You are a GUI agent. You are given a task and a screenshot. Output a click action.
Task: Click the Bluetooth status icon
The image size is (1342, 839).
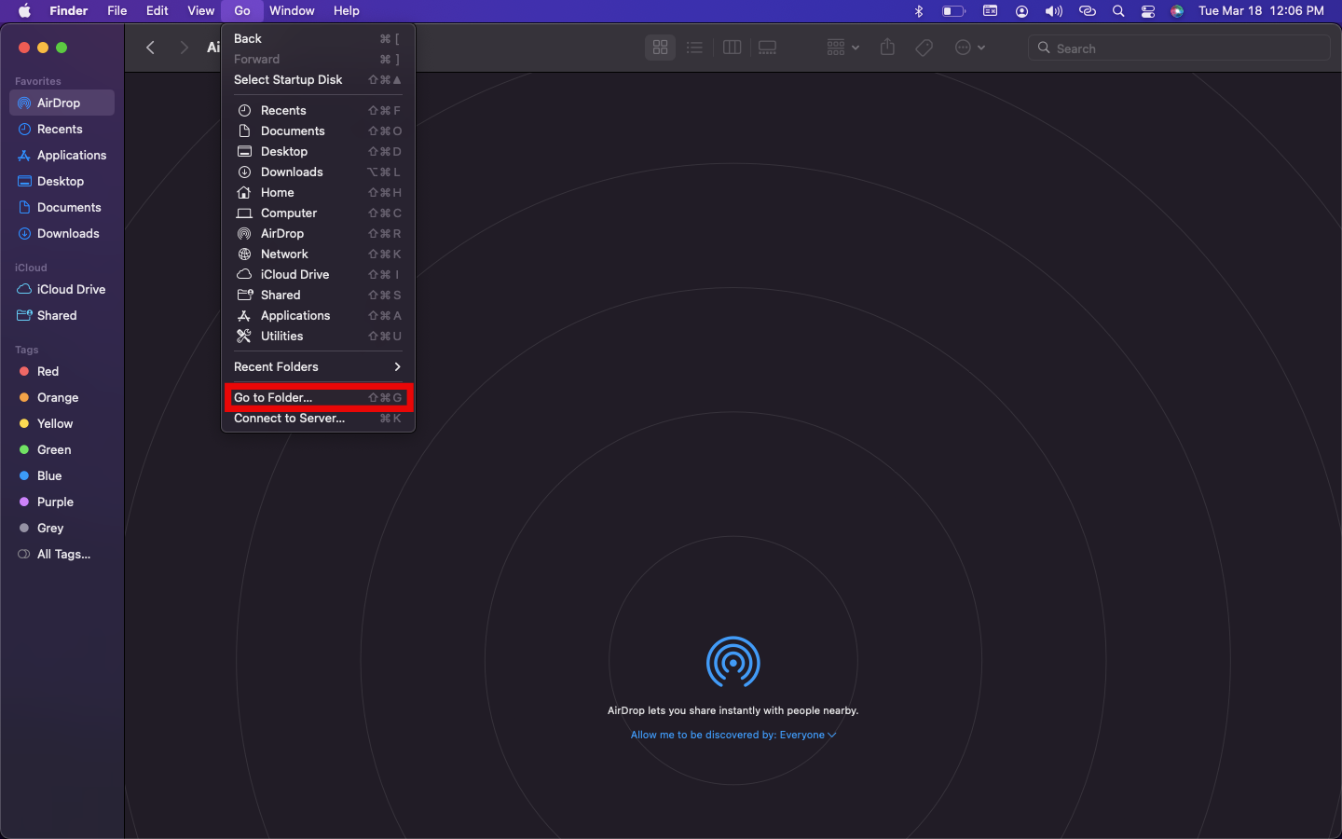pos(918,10)
